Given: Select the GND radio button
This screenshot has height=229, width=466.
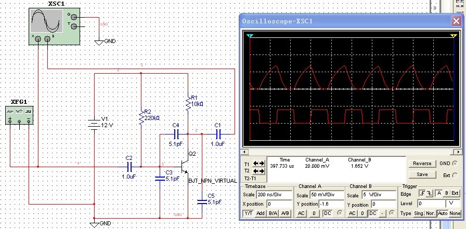Looking at the screenshot, I should [456, 164].
